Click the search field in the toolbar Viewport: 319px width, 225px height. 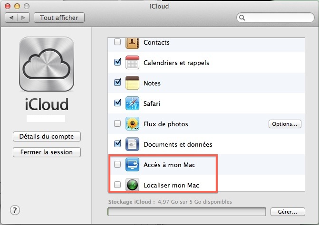click(x=276, y=18)
